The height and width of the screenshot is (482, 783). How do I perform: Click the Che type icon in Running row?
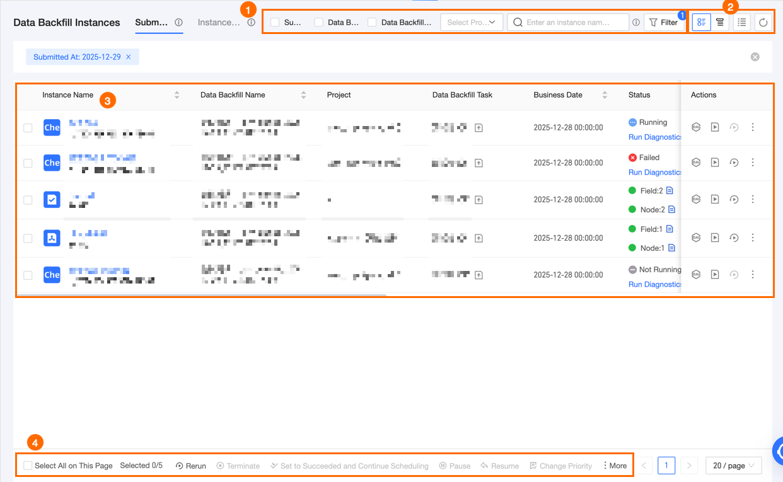(x=52, y=127)
